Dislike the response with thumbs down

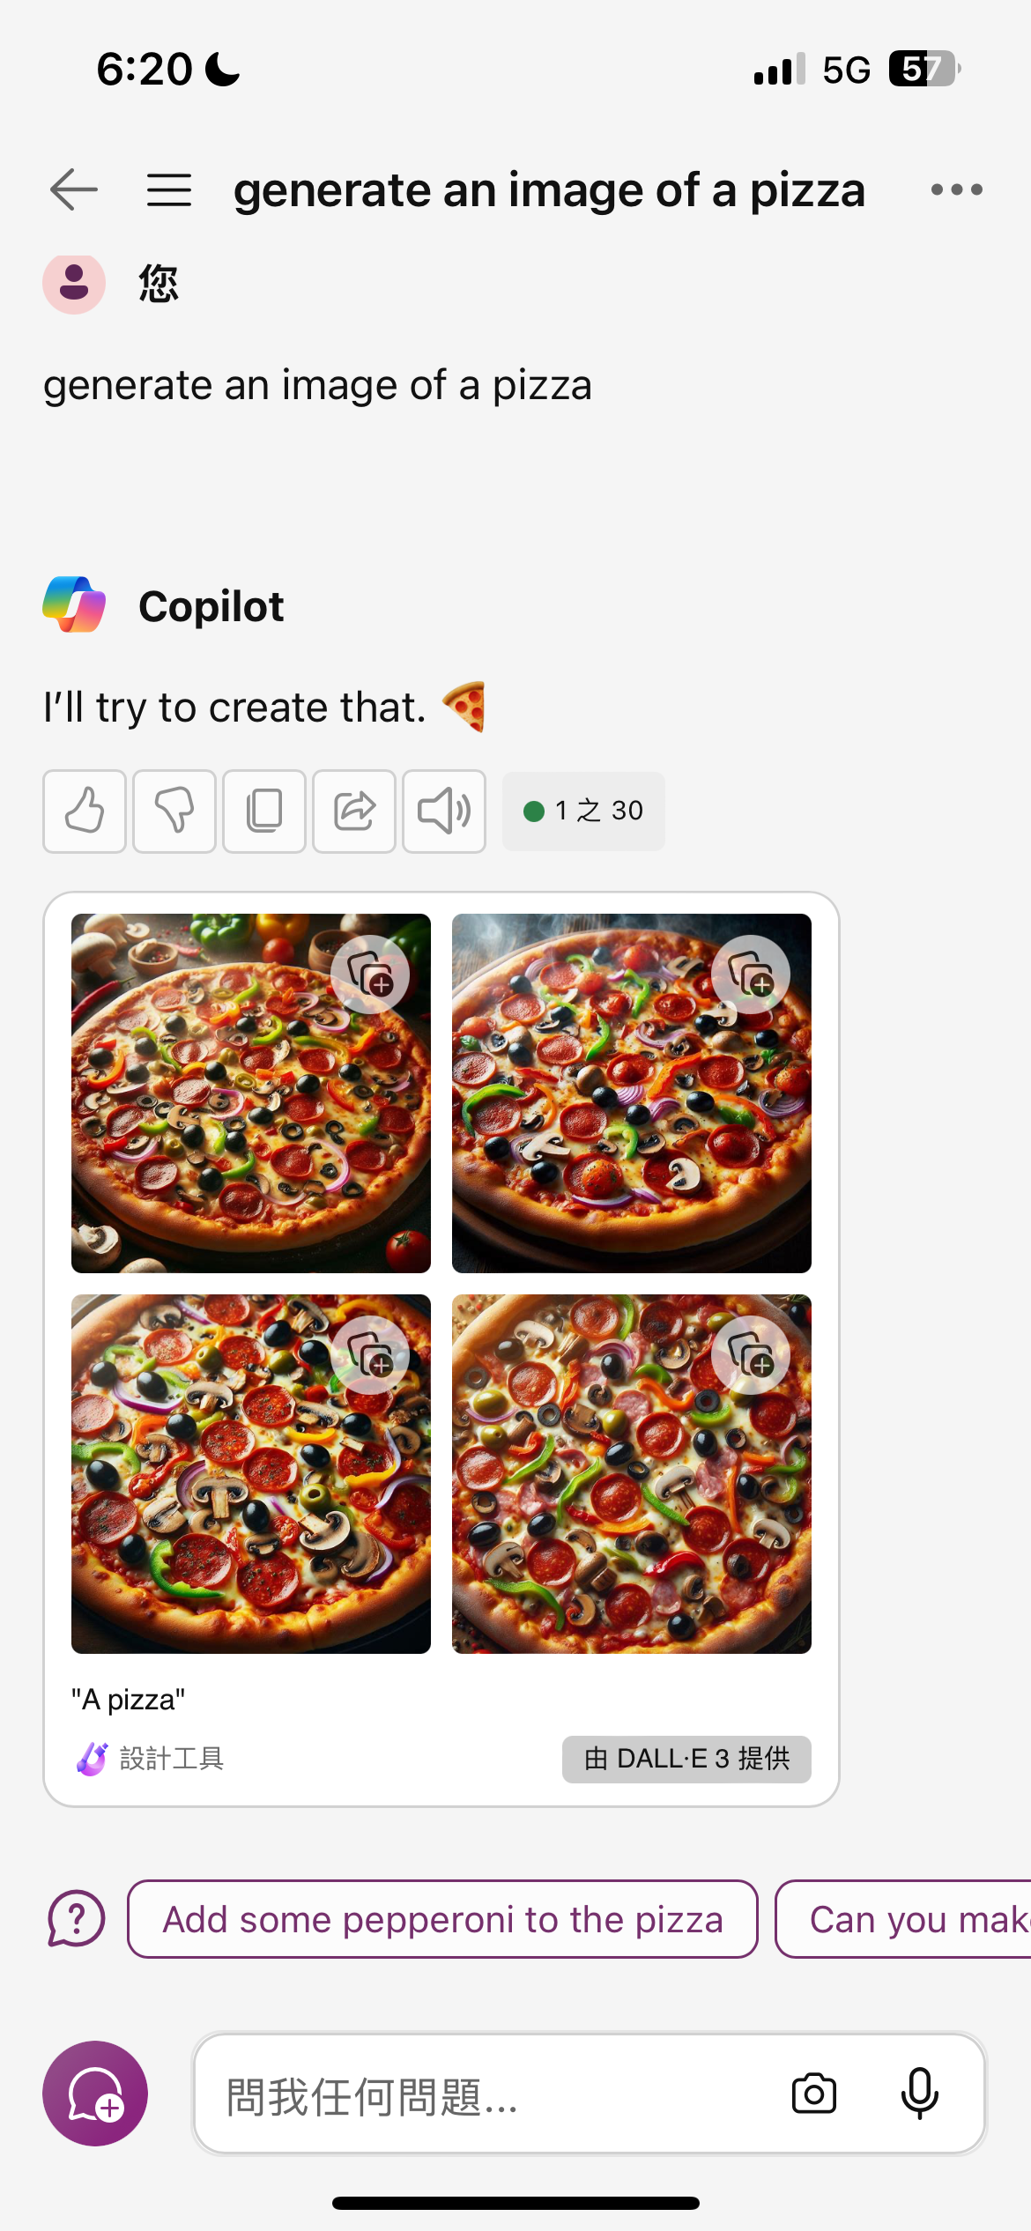tap(174, 811)
